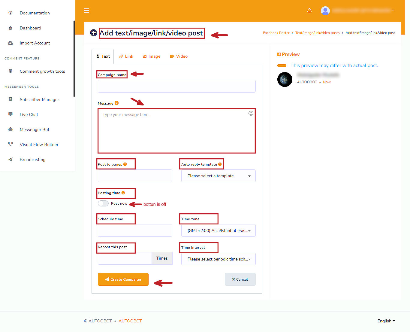
Task: Open the emoji picker in message box
Action: point(251,113)
